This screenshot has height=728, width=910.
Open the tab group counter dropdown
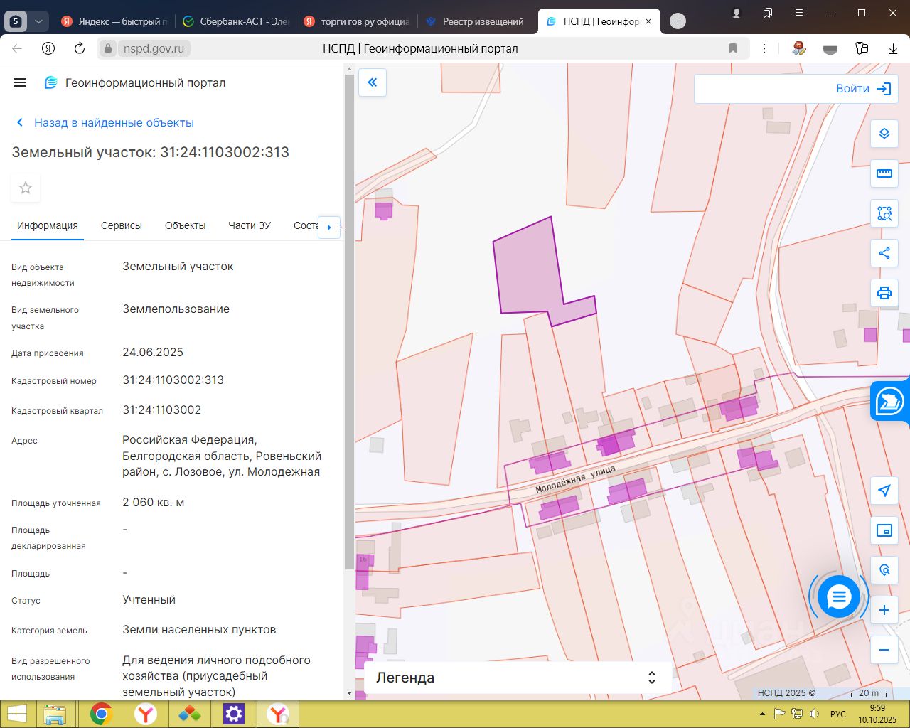point(39,21)
